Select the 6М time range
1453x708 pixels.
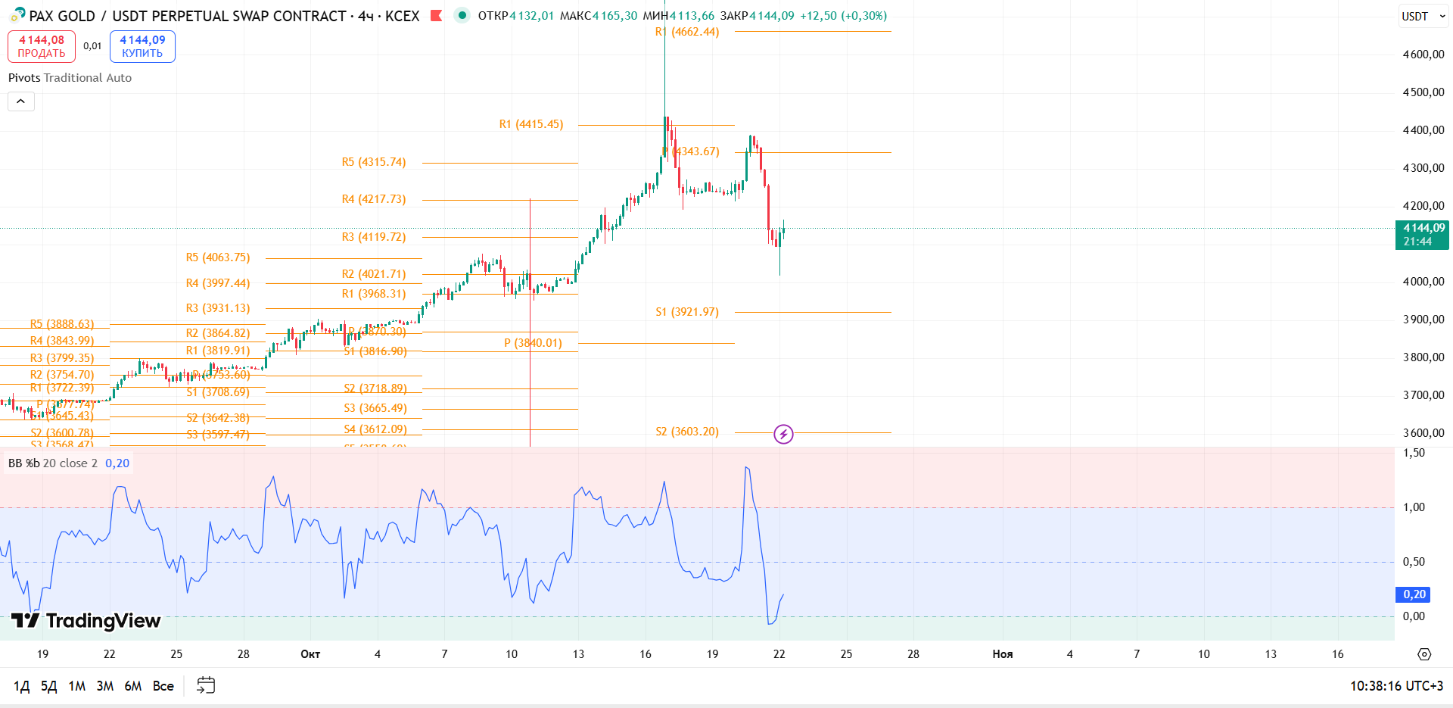click(x=132, y=686)
